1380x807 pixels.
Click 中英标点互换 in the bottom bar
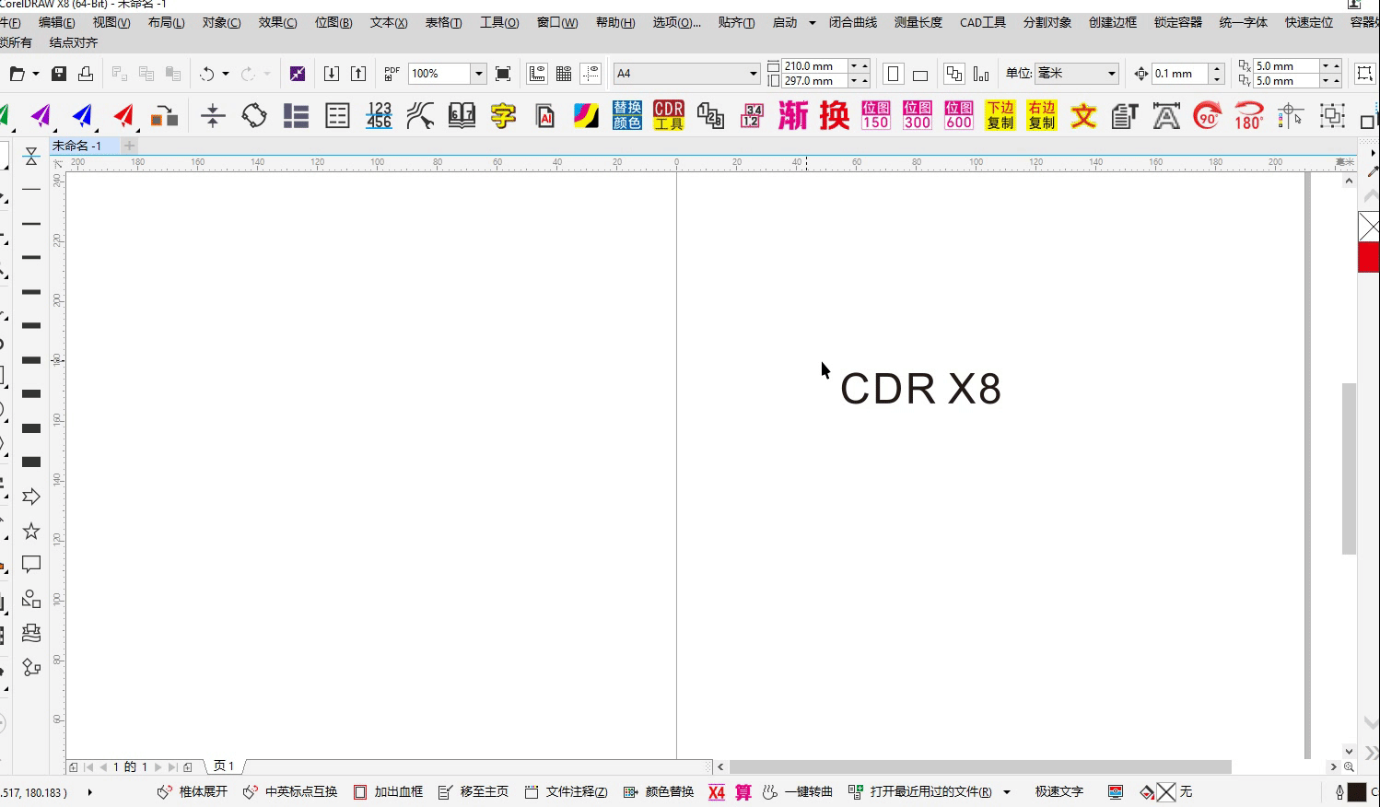(291, 792)
